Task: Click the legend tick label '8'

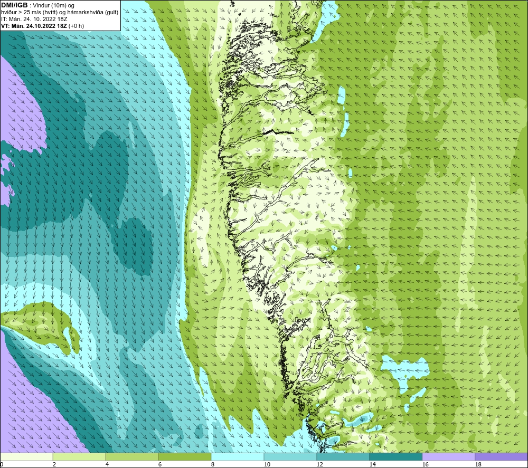Action: click(213, 464)
